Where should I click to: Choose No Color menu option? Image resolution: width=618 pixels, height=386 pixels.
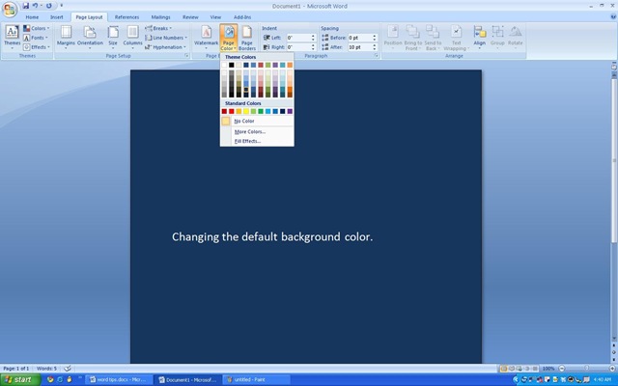click(257, 121)
